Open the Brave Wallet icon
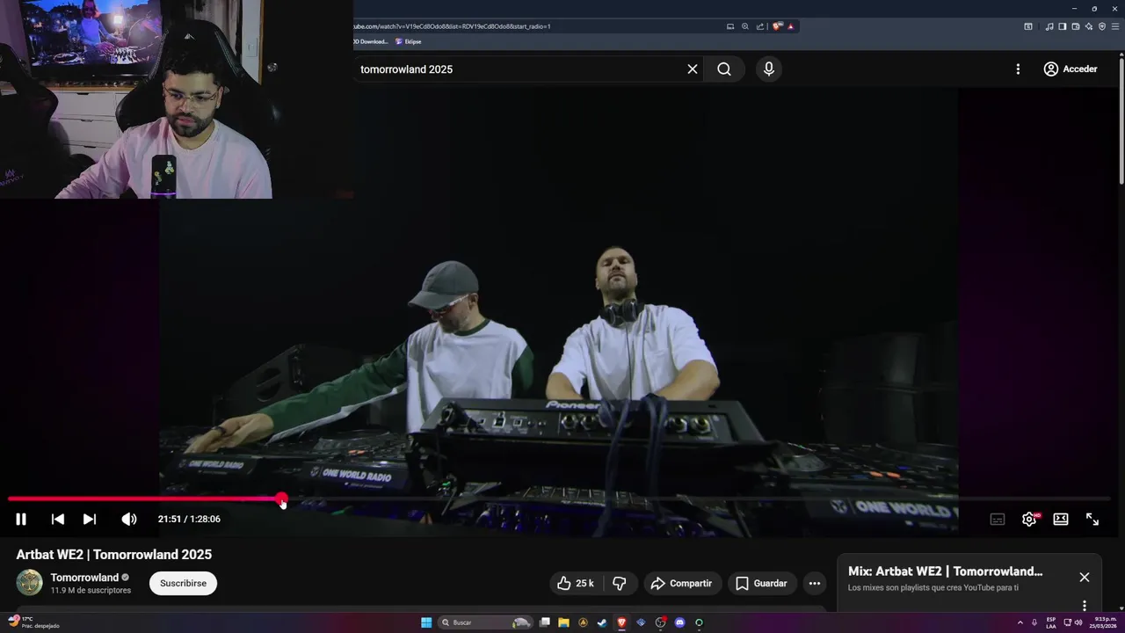The image size is (1125, 633). coord(1076,26)
